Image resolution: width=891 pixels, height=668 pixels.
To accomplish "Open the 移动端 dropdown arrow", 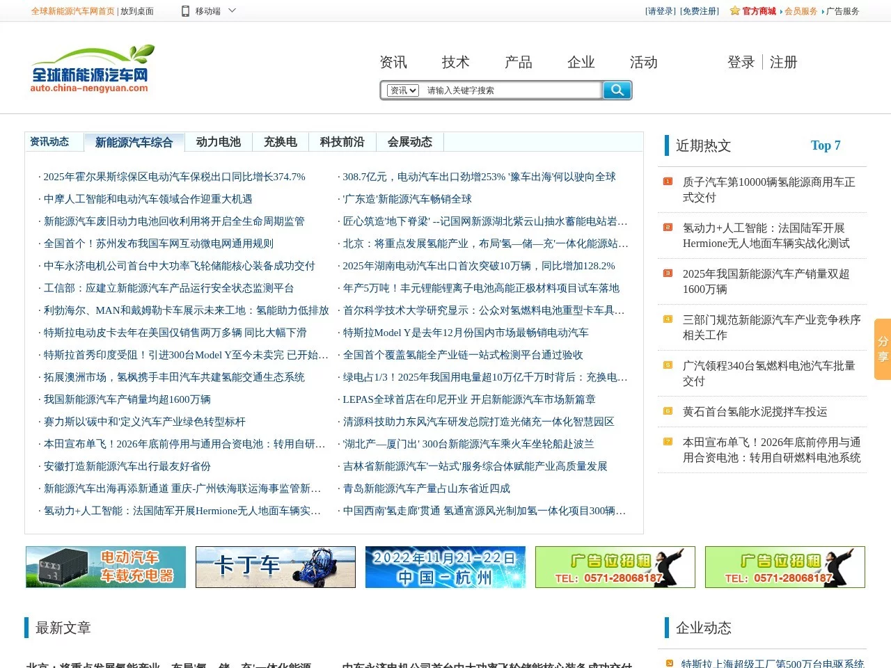I will pyautogui.click(x=233, y=10).
